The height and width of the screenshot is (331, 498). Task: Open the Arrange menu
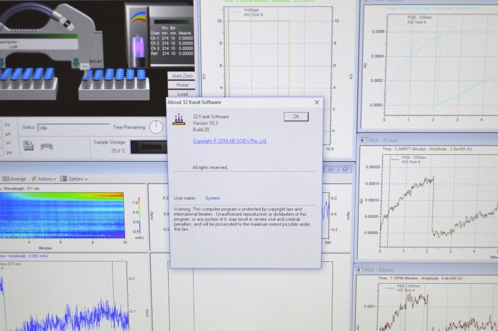[x=14, y=179]
